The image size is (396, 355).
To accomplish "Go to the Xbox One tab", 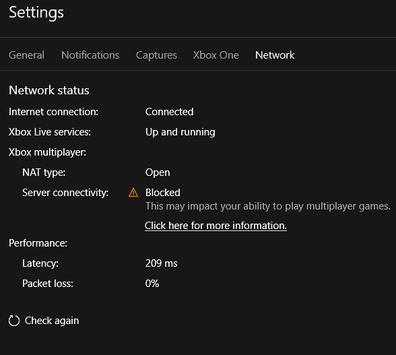I will [x=216, y=55].
